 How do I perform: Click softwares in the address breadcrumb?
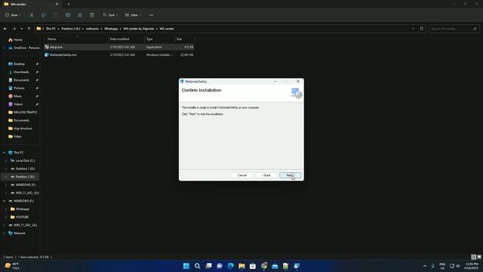coord(92,29)
